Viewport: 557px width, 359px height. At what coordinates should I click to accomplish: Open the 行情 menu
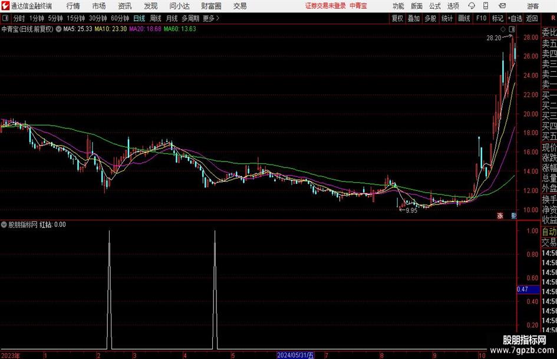click(x=73, y=6)
